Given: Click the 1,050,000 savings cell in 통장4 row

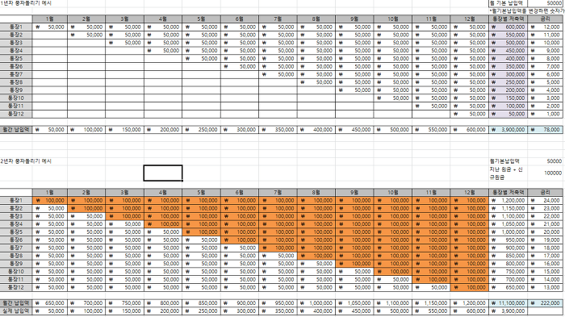Looking at the screenshot, I should click(508, 224).
